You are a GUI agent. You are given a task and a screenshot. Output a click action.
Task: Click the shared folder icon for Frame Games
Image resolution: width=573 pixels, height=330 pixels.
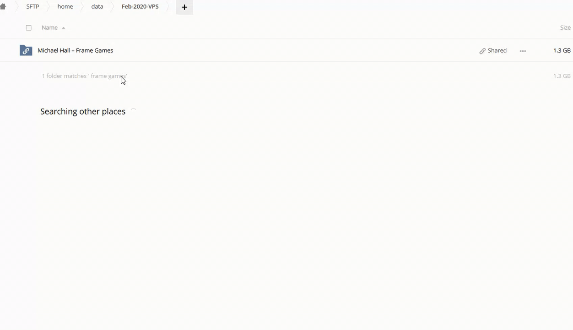click(x=26, y=50)
